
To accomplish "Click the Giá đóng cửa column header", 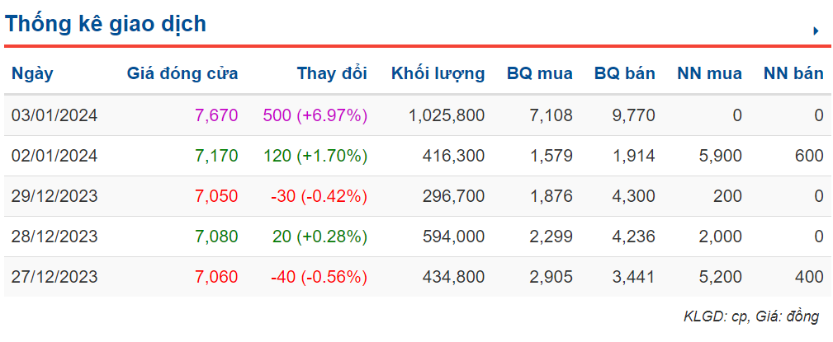I will 182,73.
